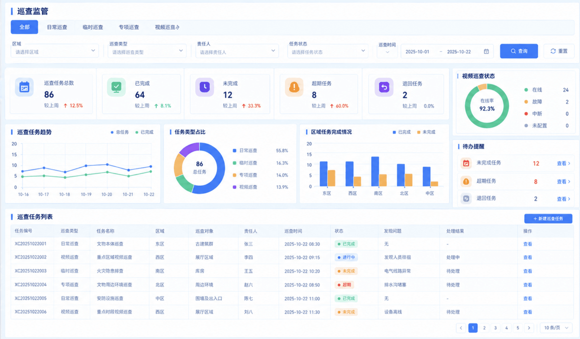Click the 退回任务 reminder gray icon
The image size is (580, 339).
pyautogui.click(x=466, y=199)
